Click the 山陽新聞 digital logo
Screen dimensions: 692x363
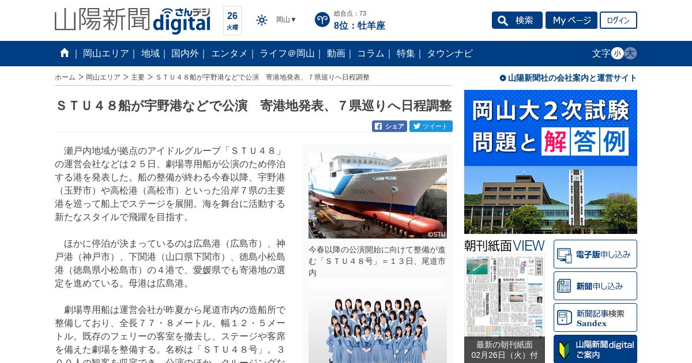click(133, 20)
